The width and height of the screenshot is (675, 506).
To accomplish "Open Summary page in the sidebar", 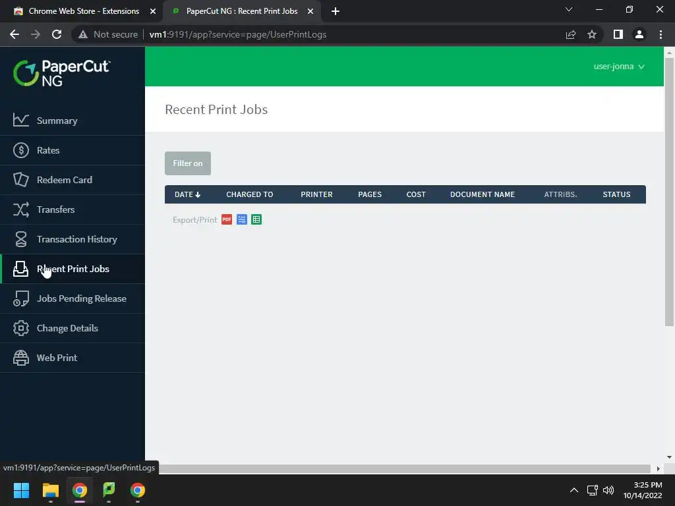I will [73, 121].
